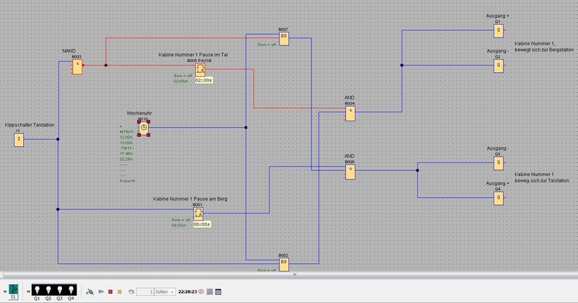The width and height of the screenshot is (578, 303).
Task: Start the simulation with the play button
Action: (100, 291)
